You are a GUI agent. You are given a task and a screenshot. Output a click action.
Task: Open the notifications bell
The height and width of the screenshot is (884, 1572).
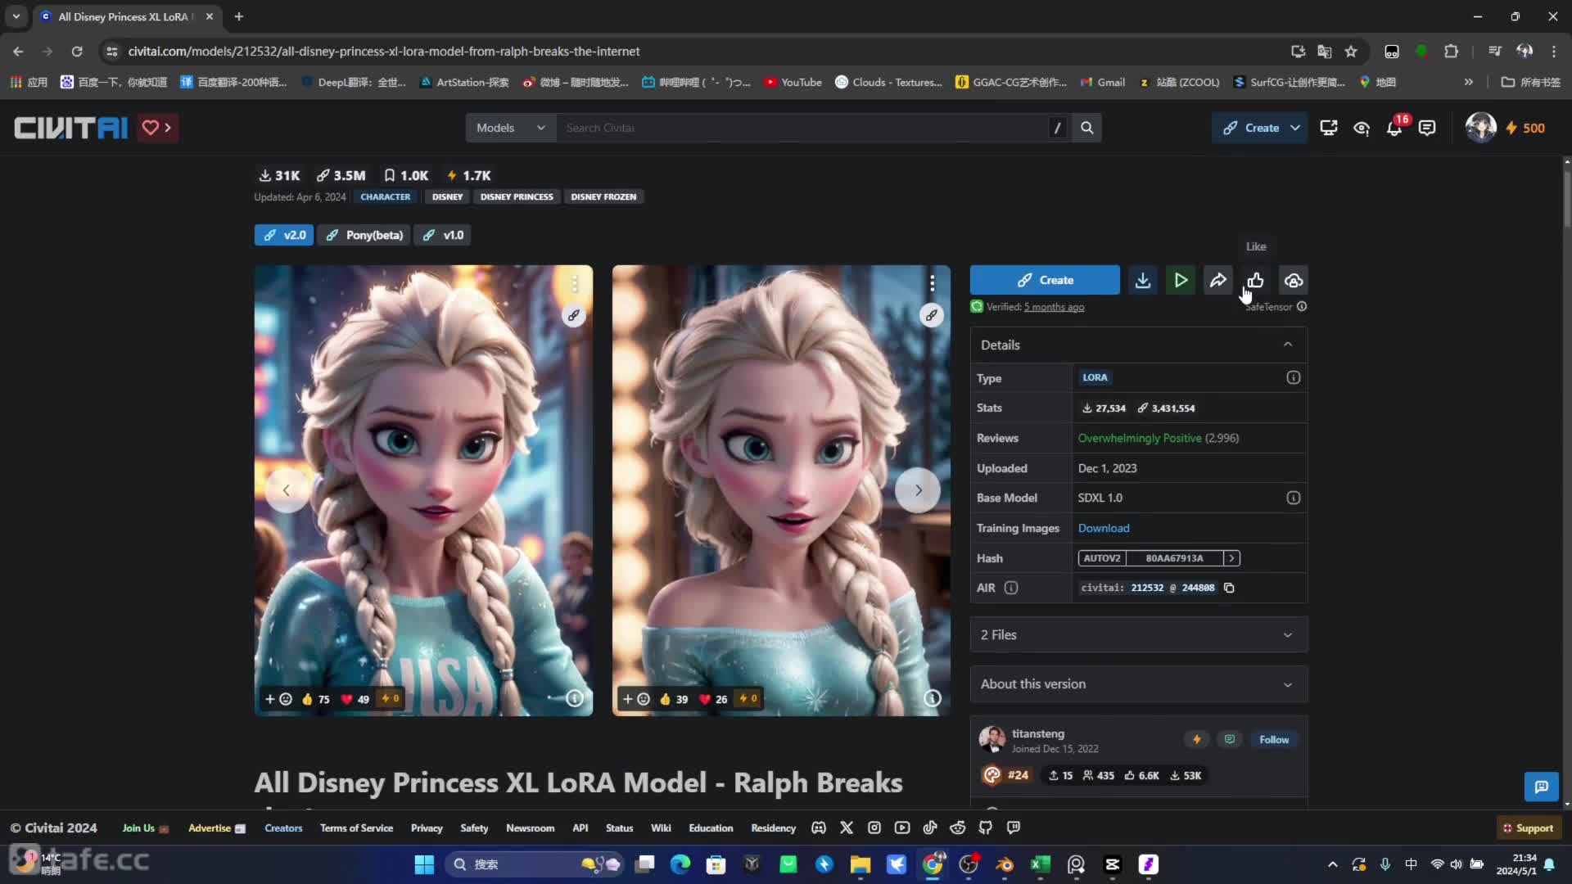pos(1394,128)
